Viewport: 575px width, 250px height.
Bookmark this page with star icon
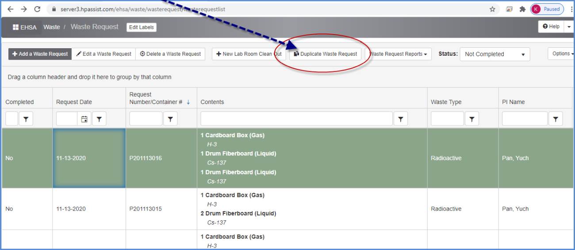(x=492, y=9)
